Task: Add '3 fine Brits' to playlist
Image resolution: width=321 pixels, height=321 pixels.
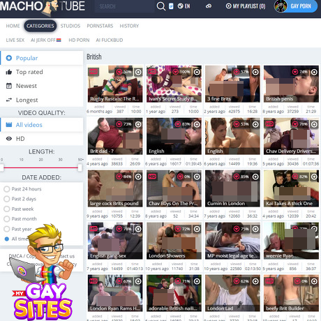Action: 255,72
